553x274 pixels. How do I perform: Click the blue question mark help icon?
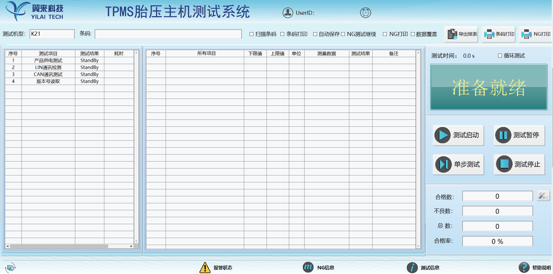tap(524, 267)
